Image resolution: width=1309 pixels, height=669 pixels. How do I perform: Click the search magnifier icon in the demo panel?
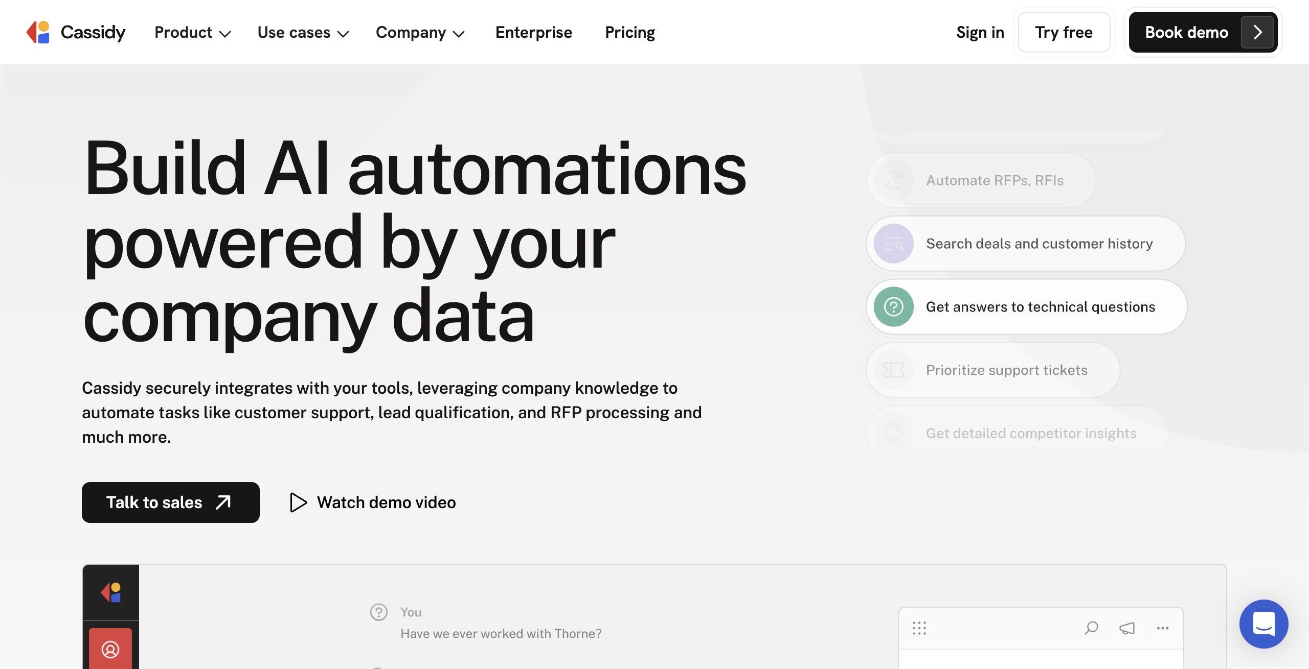(1091, 628)
